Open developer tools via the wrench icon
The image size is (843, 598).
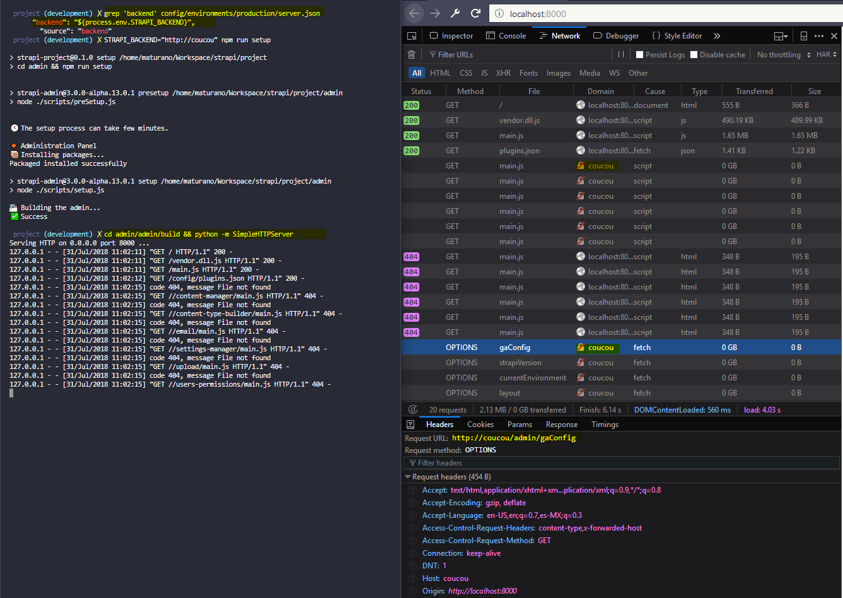455,13
